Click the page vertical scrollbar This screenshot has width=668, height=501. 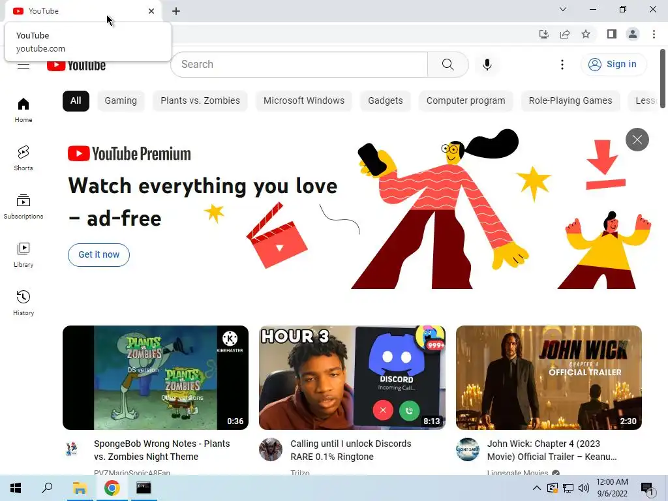pos(663,79)
